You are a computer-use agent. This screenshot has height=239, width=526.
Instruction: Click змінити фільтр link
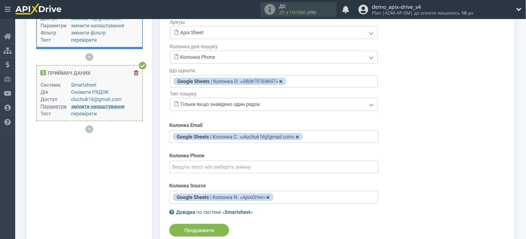(x=88, y=33)
